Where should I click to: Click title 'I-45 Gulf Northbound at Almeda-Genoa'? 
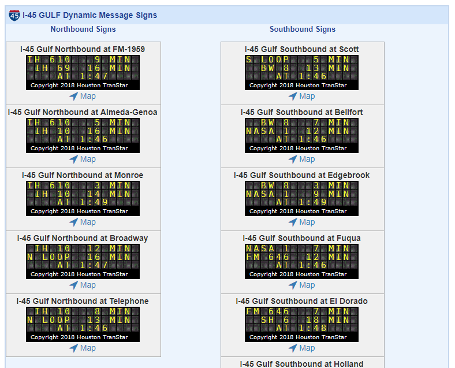click(x=83, y=112)
